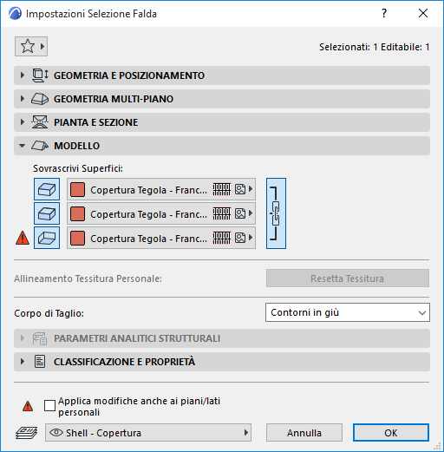
Task: Collapse the Modello panel
Action: 222,146
